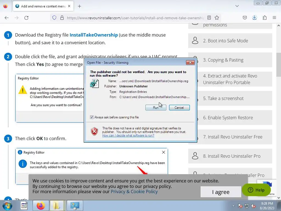Close the 'Add and remove context menu' tab
Viewport: 281px width, 211px height.
click(x=69, y=6)
